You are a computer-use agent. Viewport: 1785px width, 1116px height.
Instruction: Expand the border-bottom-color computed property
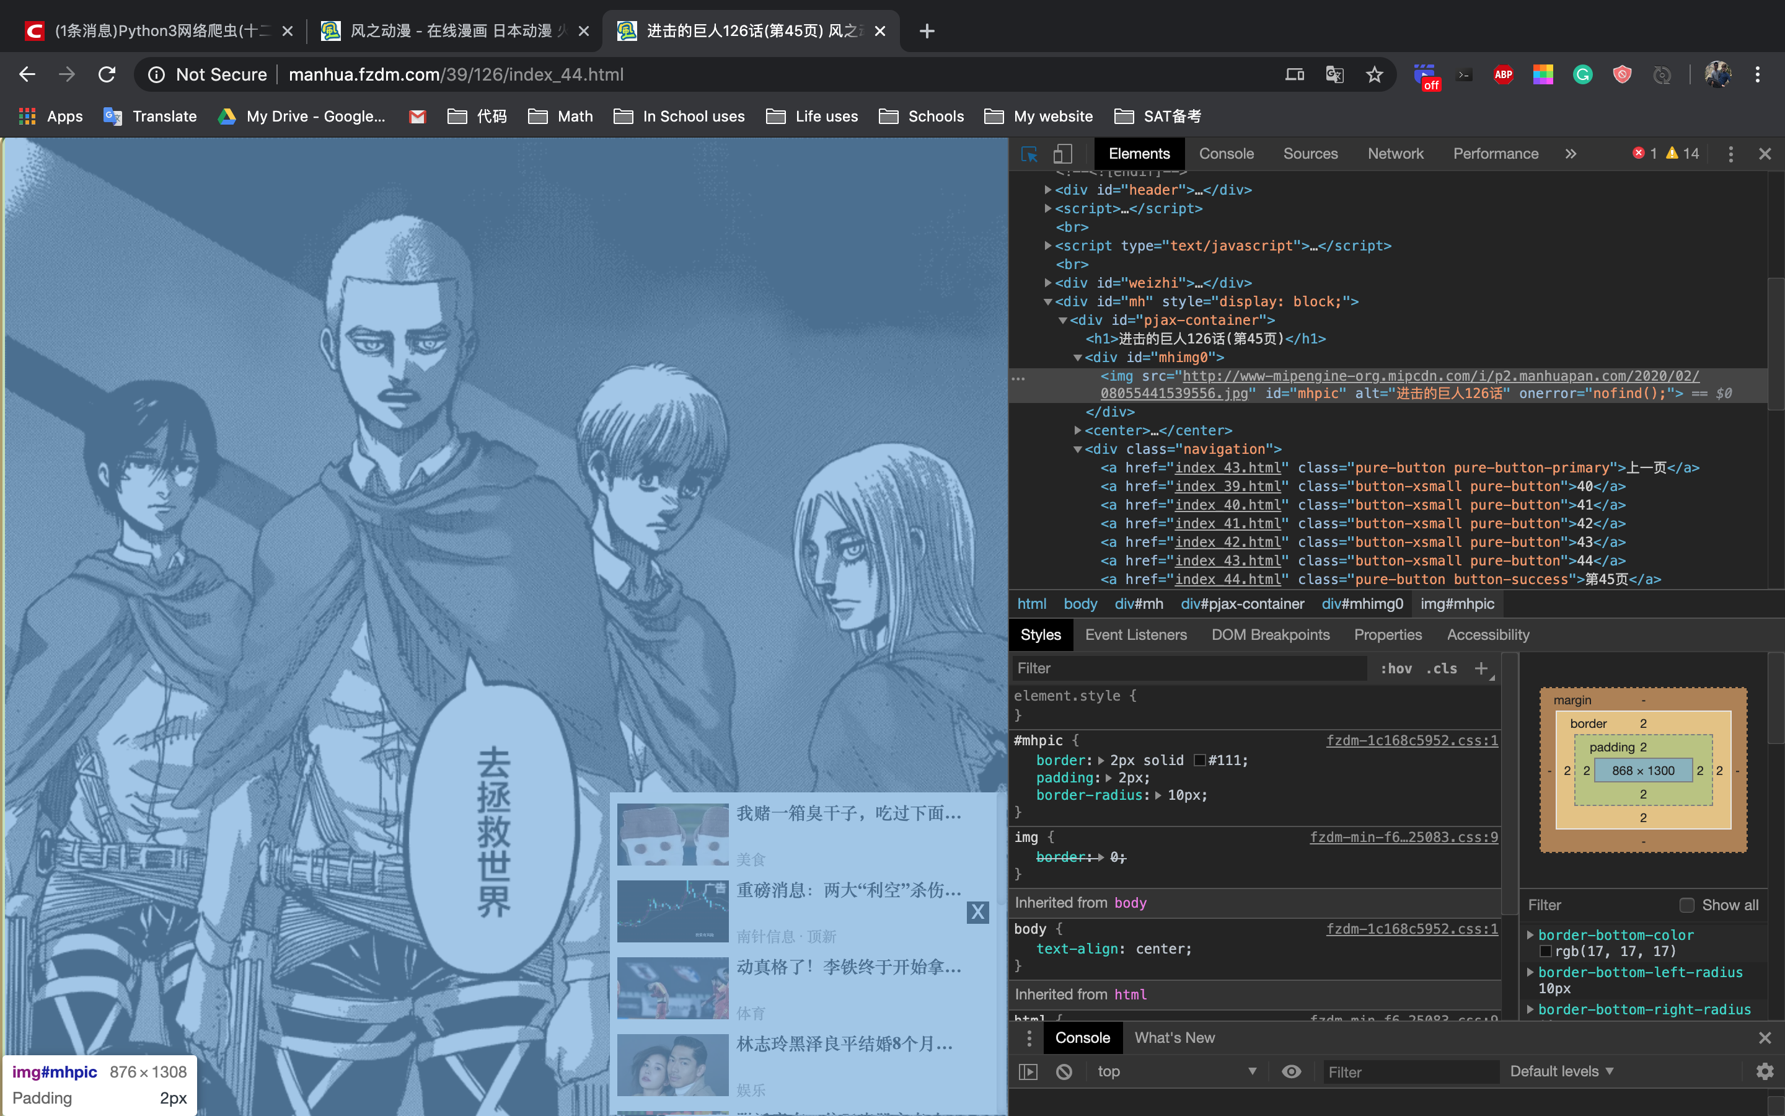click(1530, 934)
